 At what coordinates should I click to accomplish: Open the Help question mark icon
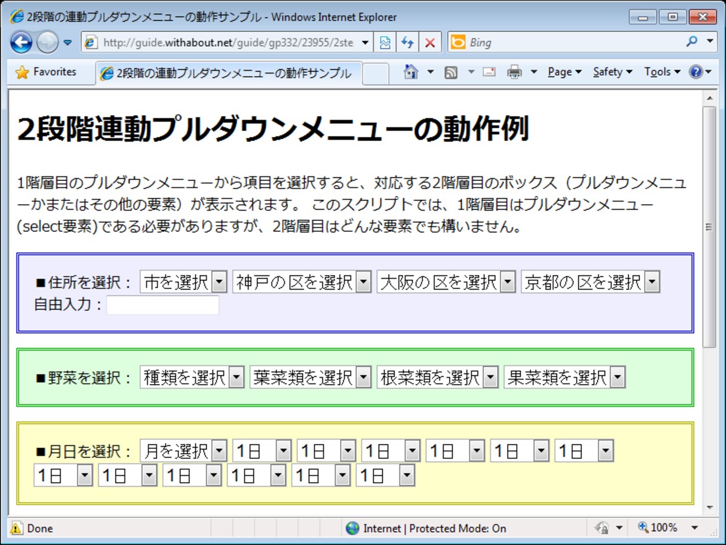click(696, 72)
